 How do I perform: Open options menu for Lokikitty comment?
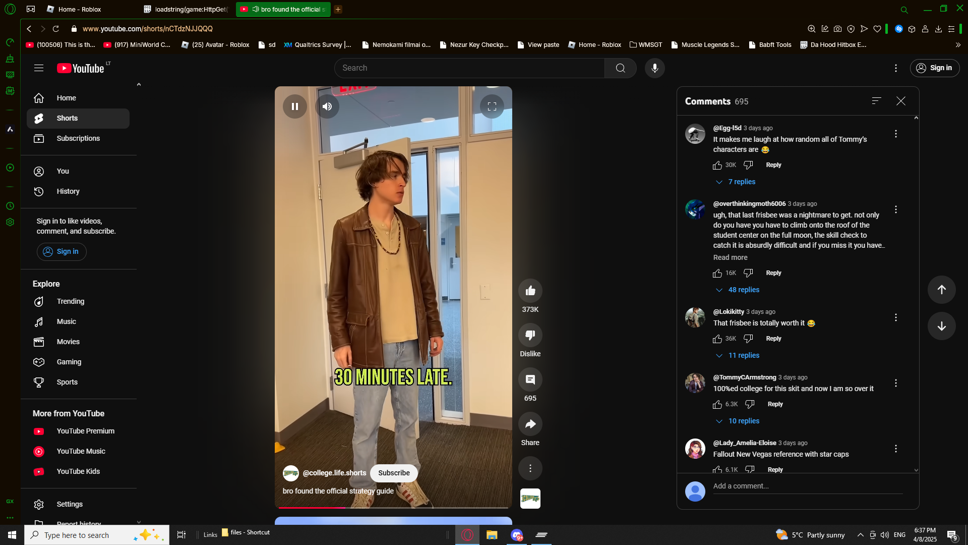pyautogui.click(x=895, y=317)
